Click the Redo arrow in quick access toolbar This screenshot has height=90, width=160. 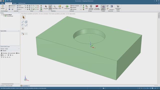(x=10, y=1)
